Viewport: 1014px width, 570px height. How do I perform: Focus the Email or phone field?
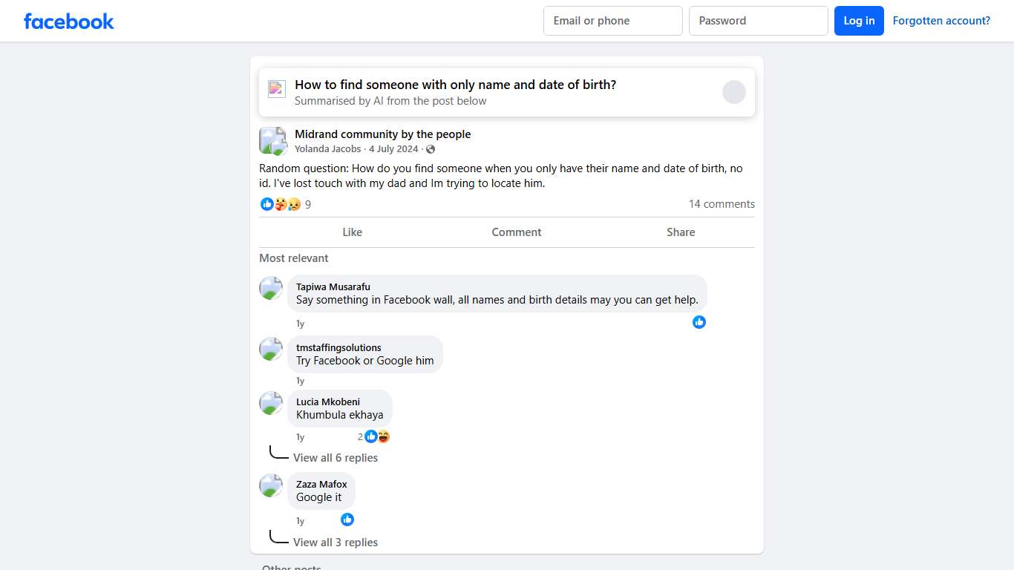tap(613, 21)
